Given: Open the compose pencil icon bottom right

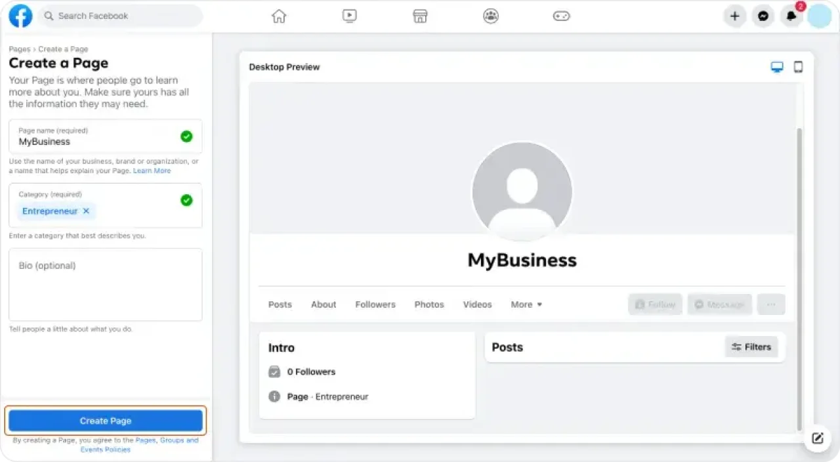Looking at the screenshot, I should pos(817,438).
